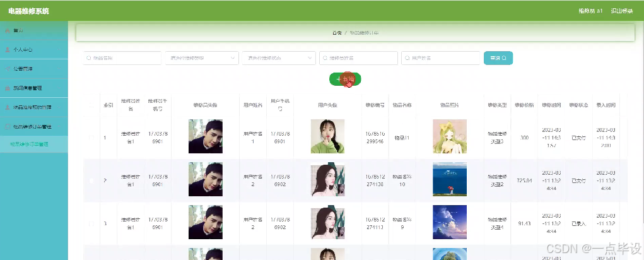Screen dimensions: 644x260
Task: Open 个人中心 sidebar menu
Action: 34,50
